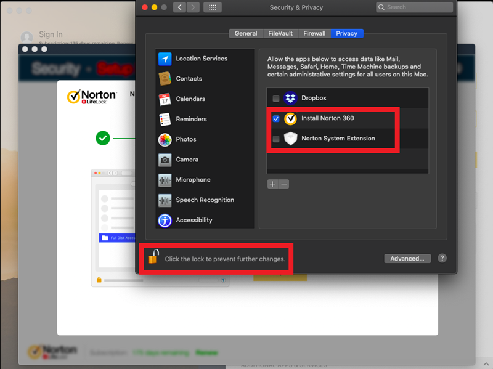
Task: Select the Location Services icon in sidebar
Action: (x=165, y=59)
